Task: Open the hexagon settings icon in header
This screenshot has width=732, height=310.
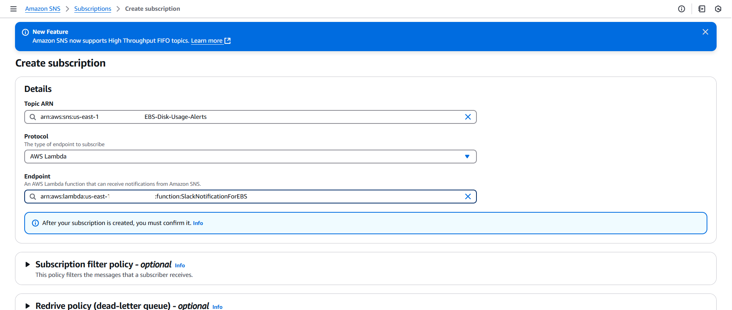Action: [x=718, y=9]
